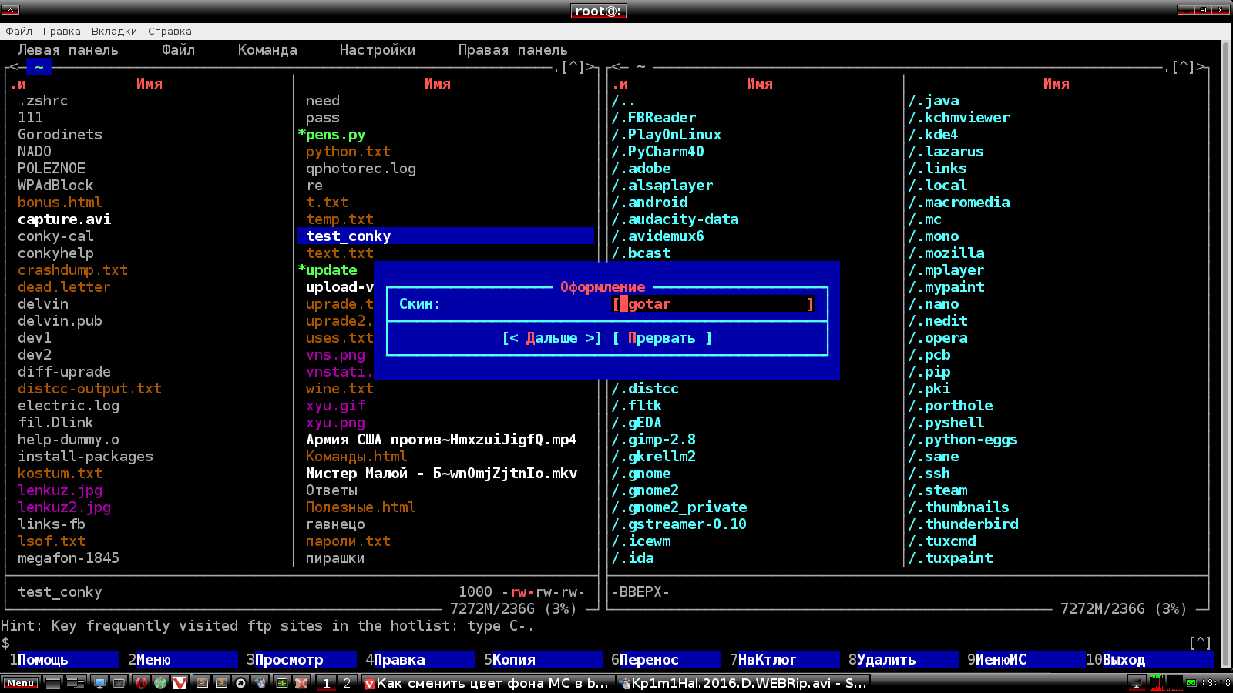The image size is (1233, 693).
Task: Click the network activity monitor in tray
Action: point(1175,683)
